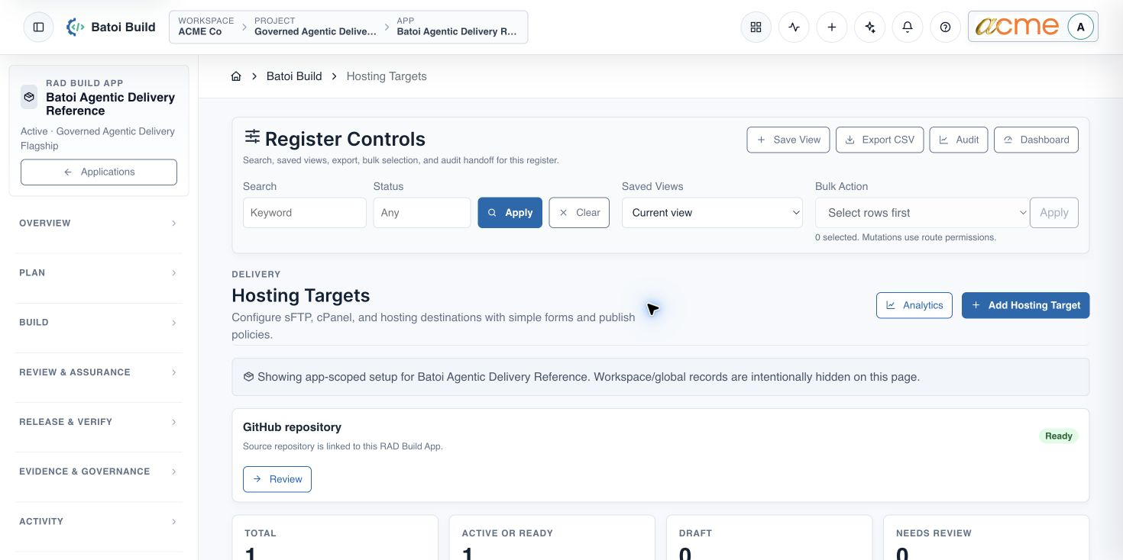Open the apps grid icon

pos(756,27)
